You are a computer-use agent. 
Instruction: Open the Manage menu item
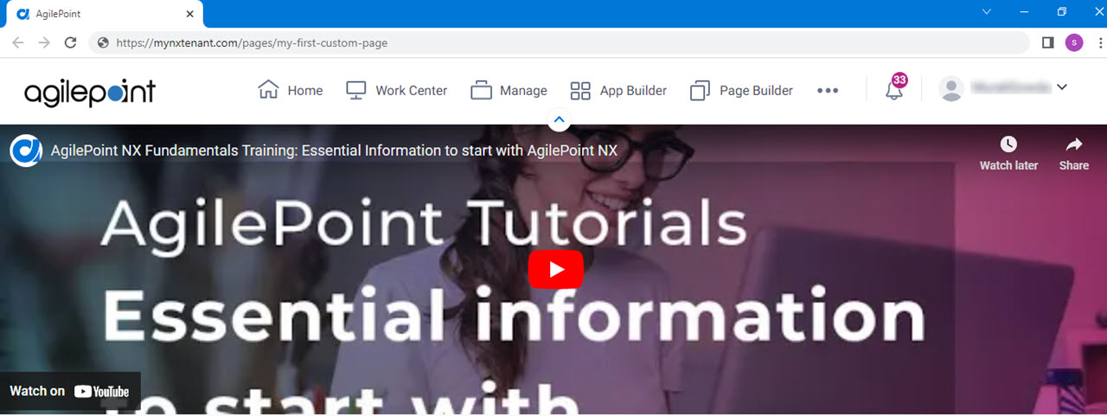tap(509, 90)
